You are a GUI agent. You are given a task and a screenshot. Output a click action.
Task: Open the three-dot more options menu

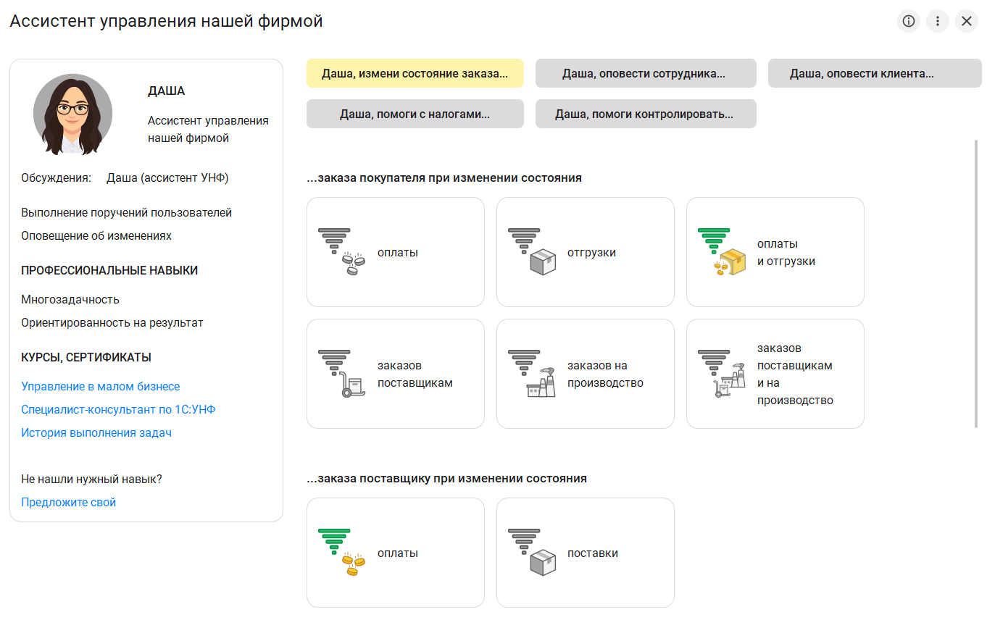pyautogui.click(x=938, y=21)
